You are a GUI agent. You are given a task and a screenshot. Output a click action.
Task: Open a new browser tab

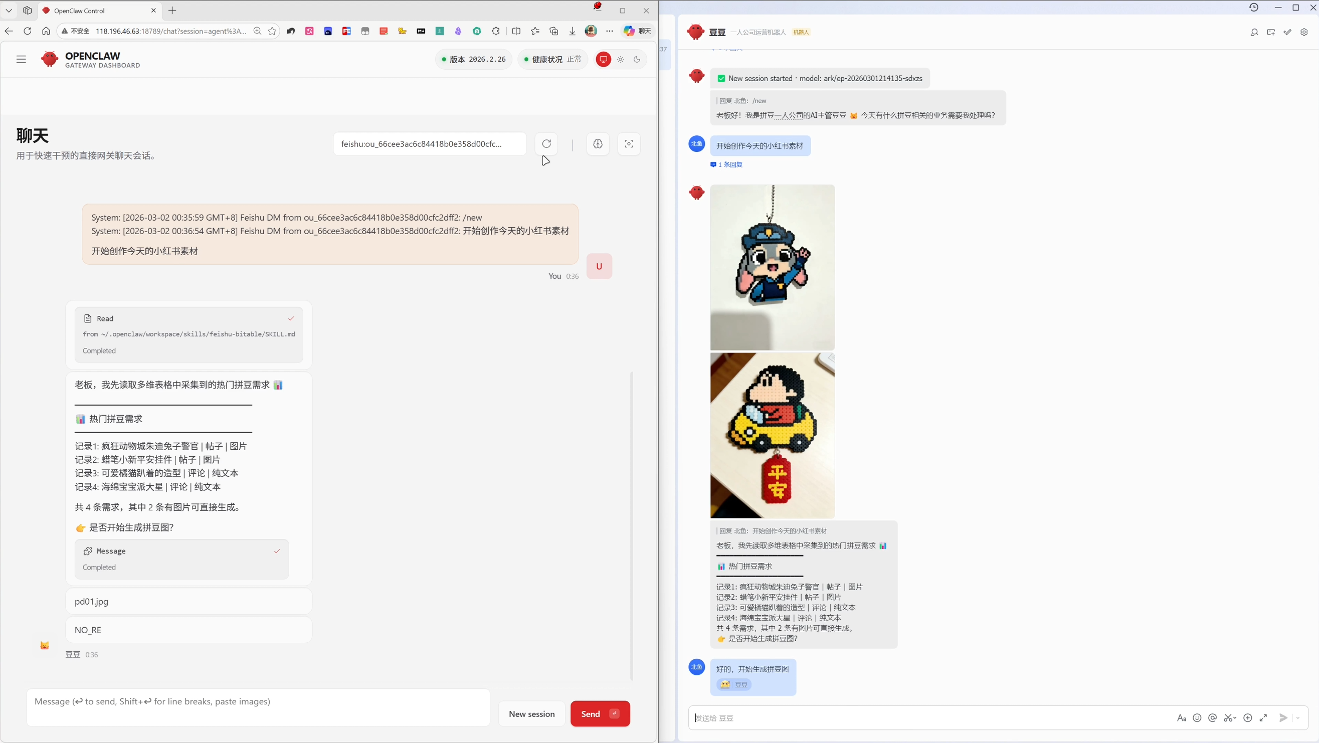click(172, 10)
